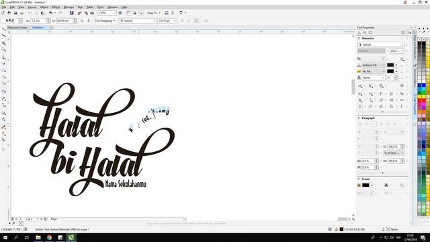The width and height of the screenshot is (430, 242).
Task: Select the Drop Shadow tool
Action: click(3, 113)
